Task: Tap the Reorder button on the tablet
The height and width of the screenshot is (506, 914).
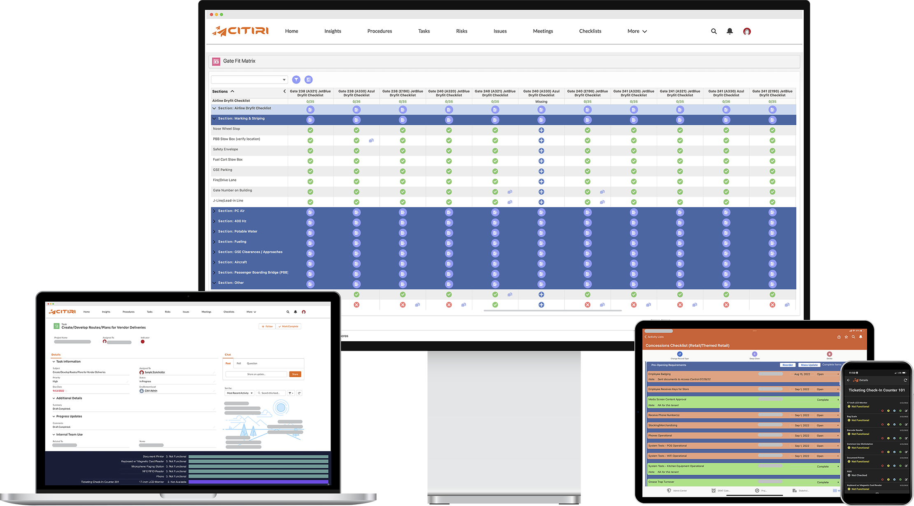Action: [x=788, y=365]
